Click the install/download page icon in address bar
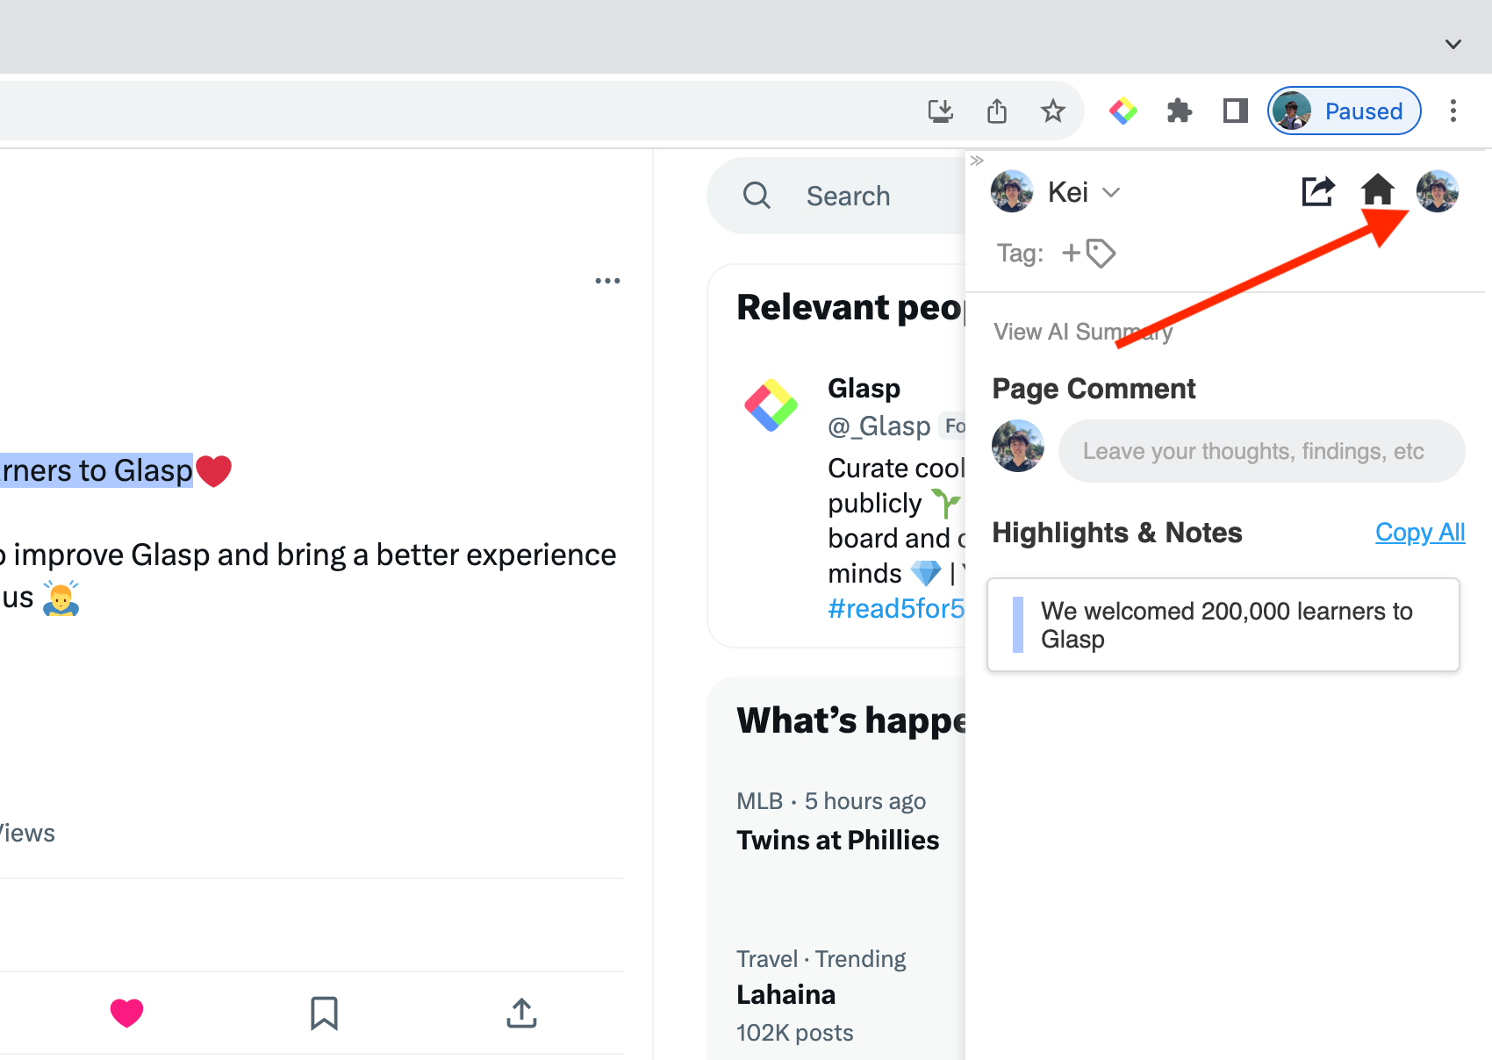Screen dimensions: 1492x1060 [x=941, y=111]
